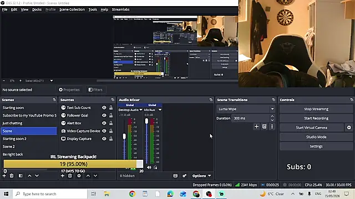Open the File menu
Image resolution: width=355 pixels, height=199 pixels.
[x=5, y=9]
